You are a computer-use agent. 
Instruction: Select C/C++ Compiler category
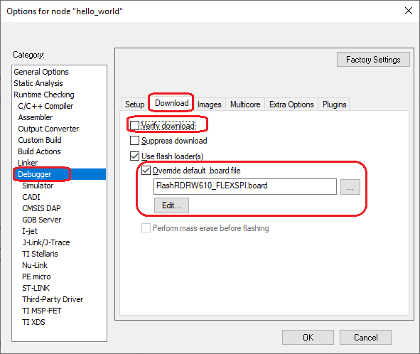45,106
